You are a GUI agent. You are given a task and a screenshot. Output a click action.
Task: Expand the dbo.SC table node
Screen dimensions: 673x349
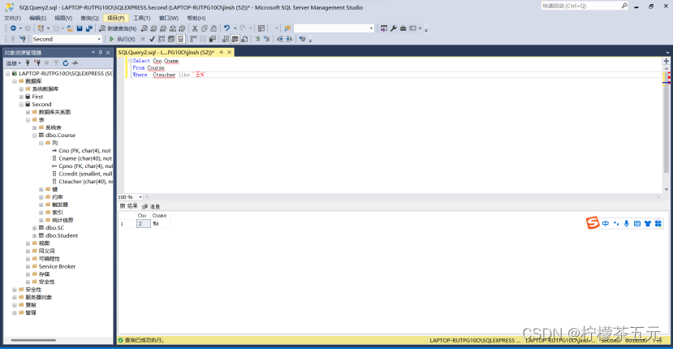coord(35,228)
